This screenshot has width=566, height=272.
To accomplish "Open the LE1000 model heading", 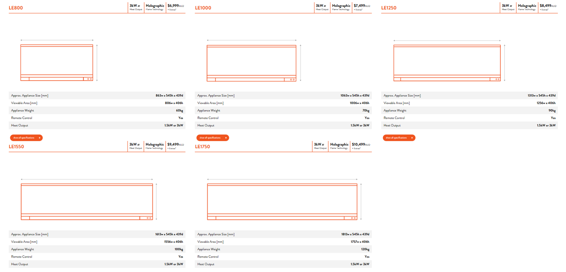I will [x=203, y=8].
